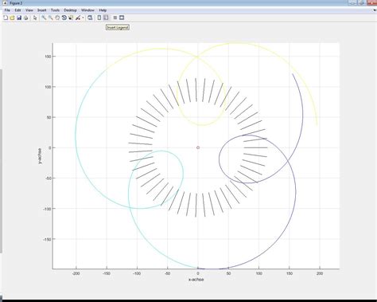Viewport: 377px width, 302px height.
Task: Click the Link Plot icon
Action: click(x=90, y=18)
